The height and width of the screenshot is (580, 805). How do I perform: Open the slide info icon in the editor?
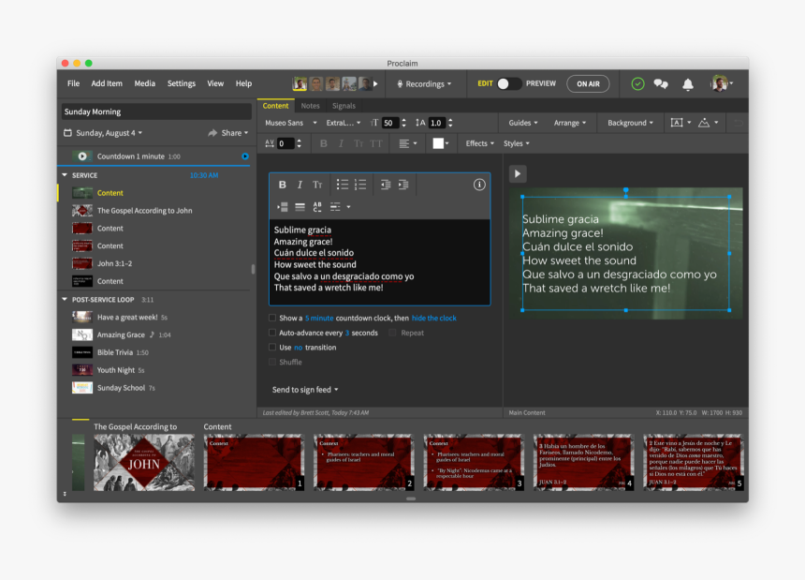478,184
